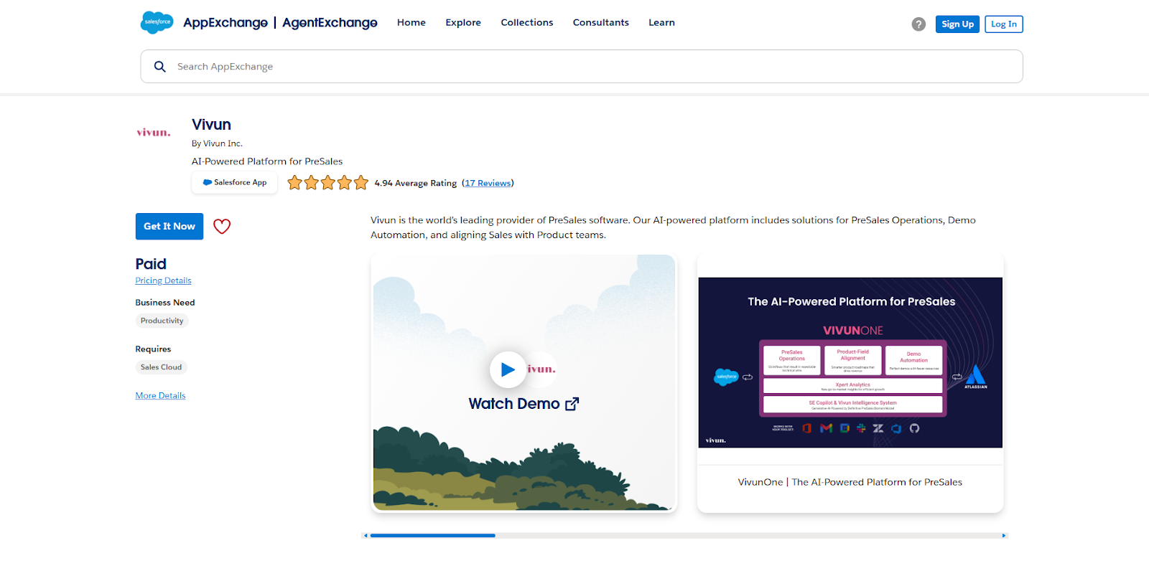Viewport: 1149px width, 576px height.
Task: Play the Watch Demo video
Action: coord(508,369)
